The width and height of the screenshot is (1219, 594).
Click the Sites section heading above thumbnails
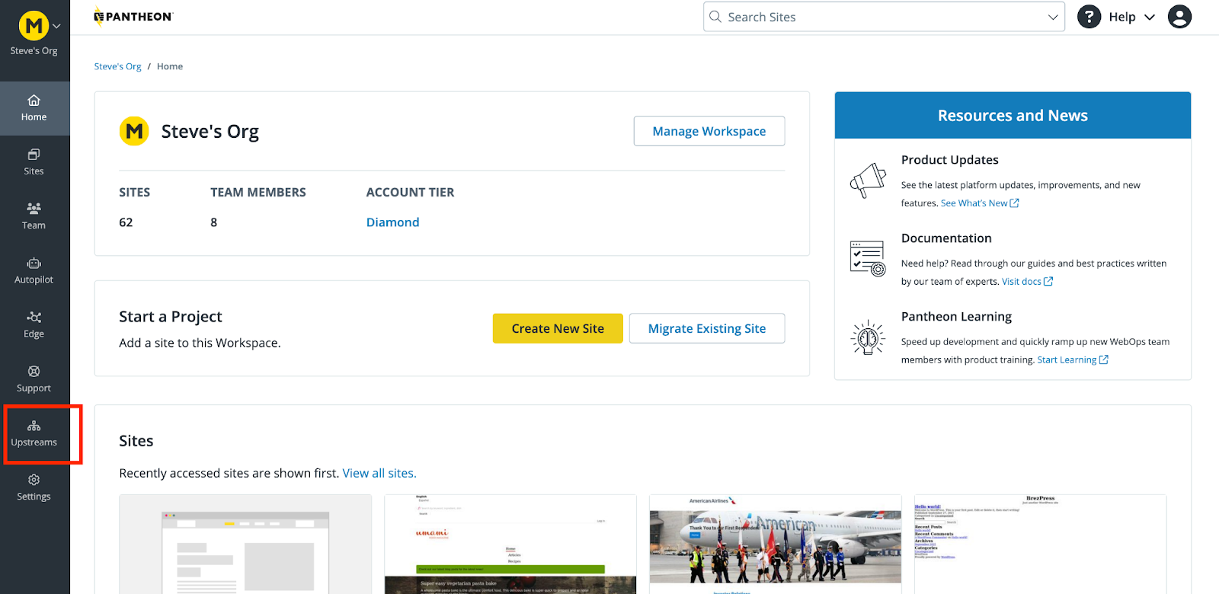click(136, 441)
